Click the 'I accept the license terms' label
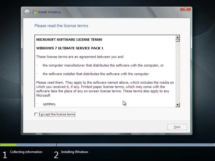 (57, 114)
